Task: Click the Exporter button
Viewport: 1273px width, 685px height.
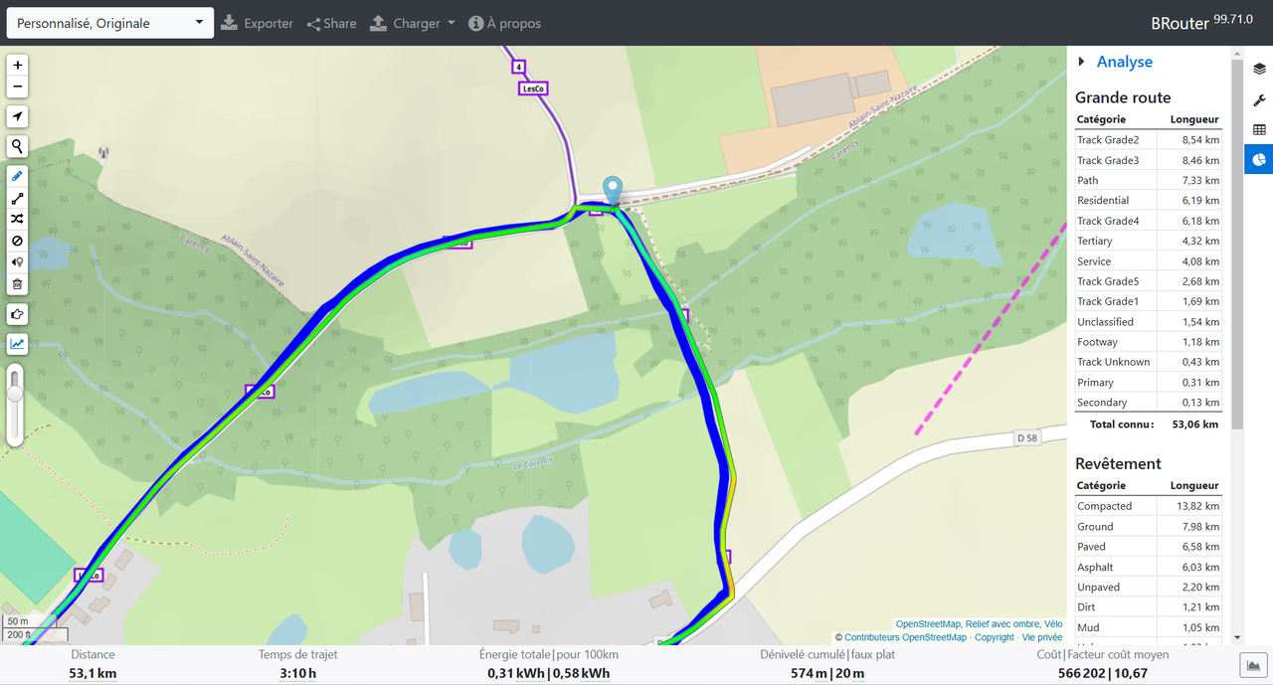Action: coord(257,23)
